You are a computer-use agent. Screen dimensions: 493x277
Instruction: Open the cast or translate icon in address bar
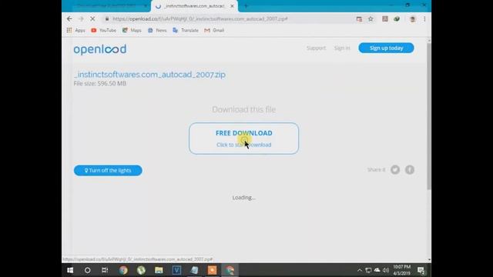point(359,18)
